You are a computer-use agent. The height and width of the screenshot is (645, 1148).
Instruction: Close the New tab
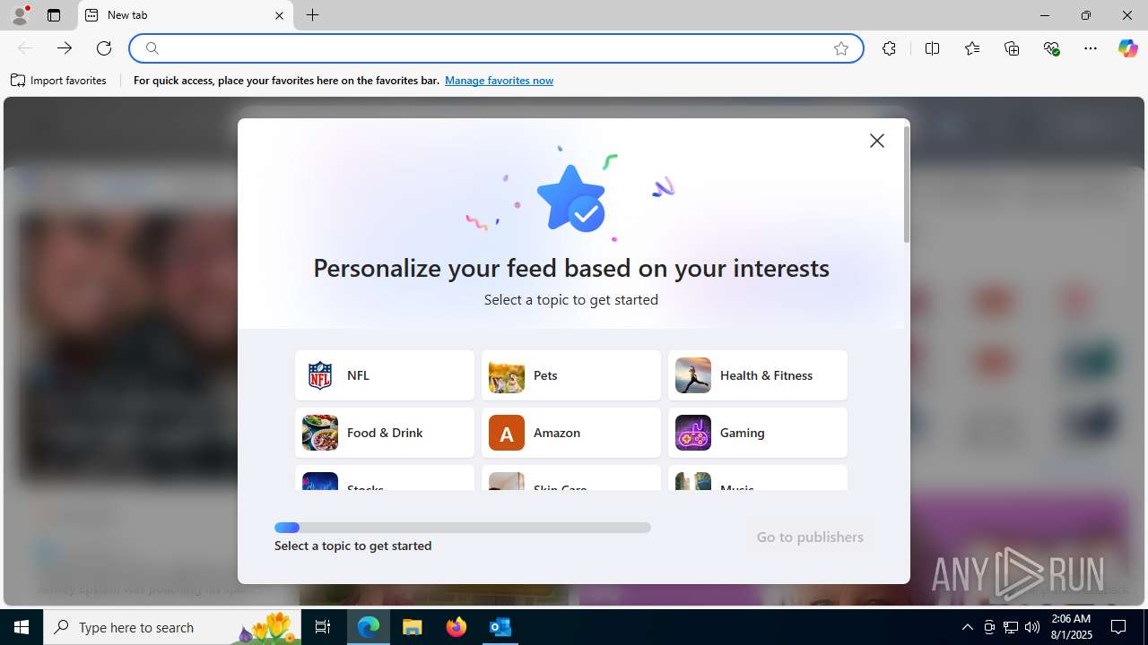point(279,15)
